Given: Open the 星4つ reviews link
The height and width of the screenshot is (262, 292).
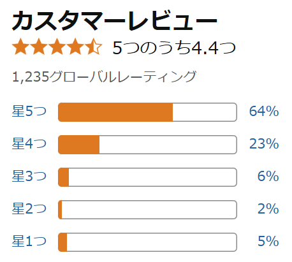Looking at the screenshot, I should (x=29, y=143).
